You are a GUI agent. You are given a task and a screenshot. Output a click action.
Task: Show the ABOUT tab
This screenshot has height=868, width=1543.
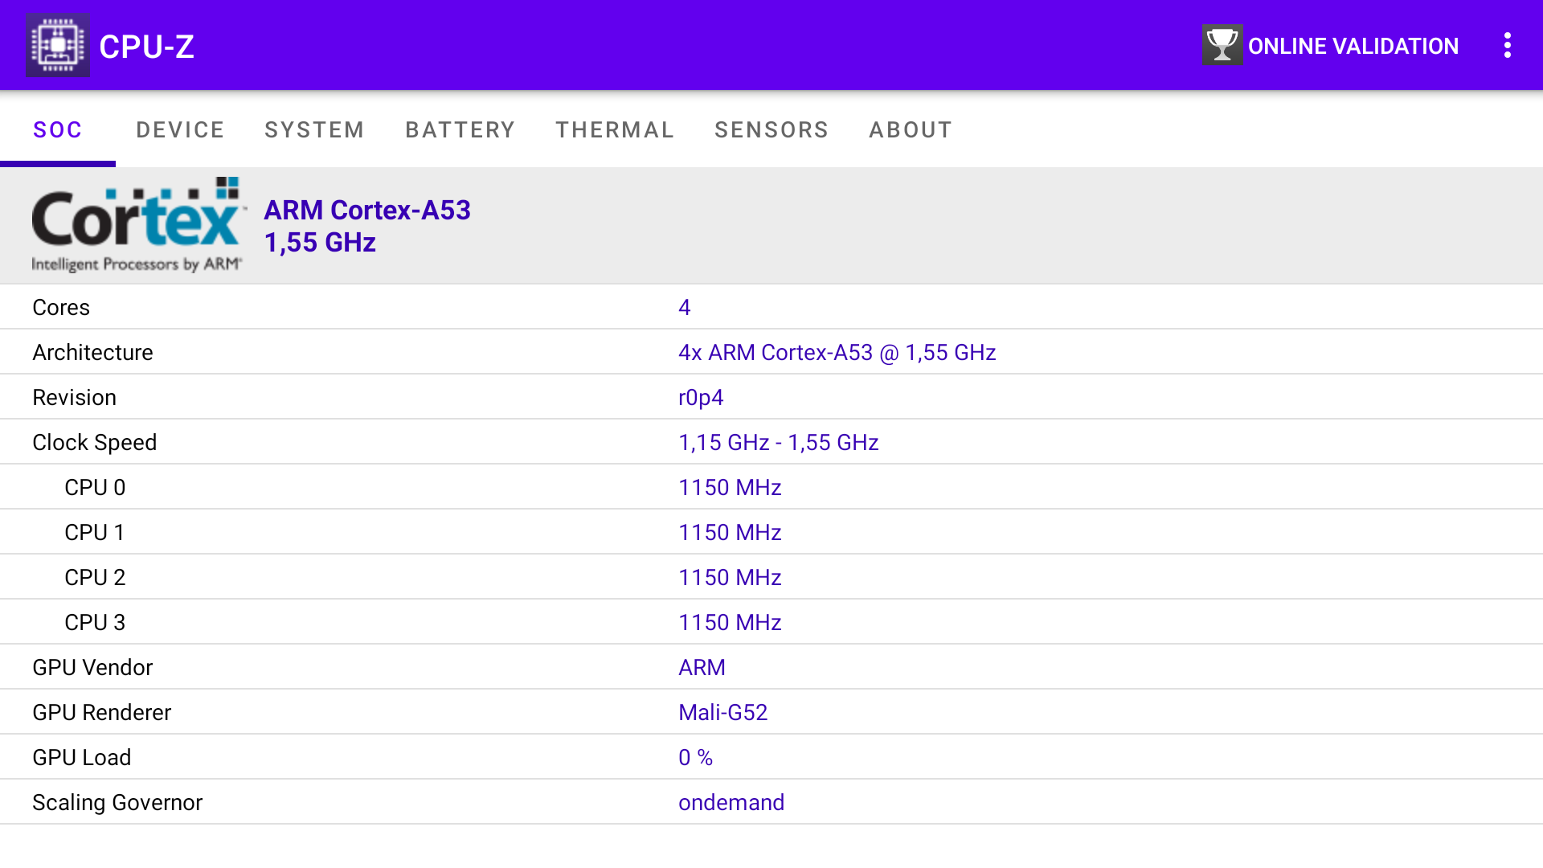click(x=911, y=130)
